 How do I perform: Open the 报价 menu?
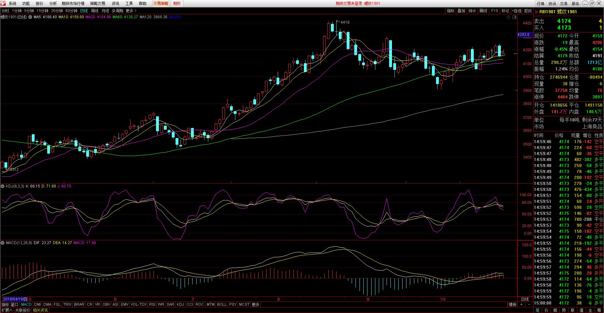[x=40, y=3]
